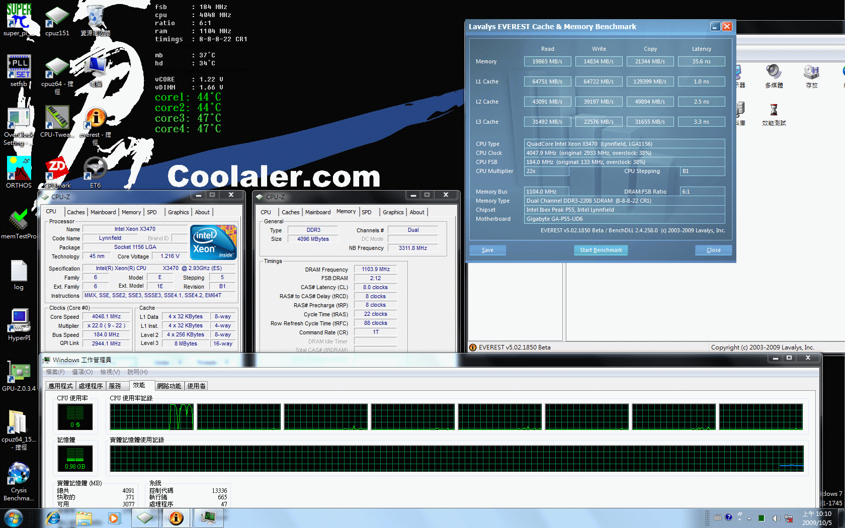Open Internet Explorer from the taskbar
Screen dimensions: 845x528
click(x=53, y=518)
